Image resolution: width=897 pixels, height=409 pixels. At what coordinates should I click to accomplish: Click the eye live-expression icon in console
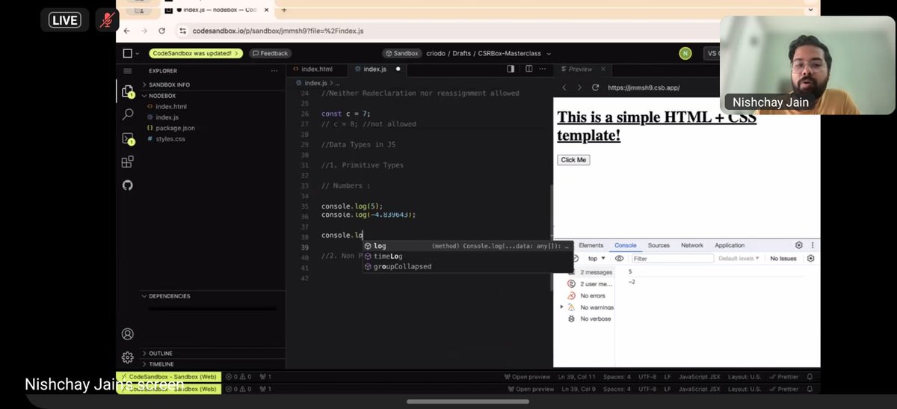click(x=619, y=259)
